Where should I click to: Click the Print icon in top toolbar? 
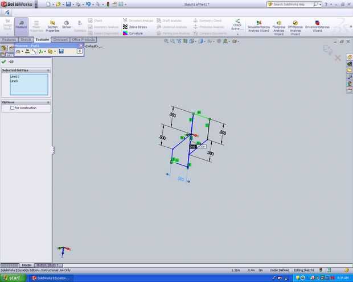pos(79,4)
